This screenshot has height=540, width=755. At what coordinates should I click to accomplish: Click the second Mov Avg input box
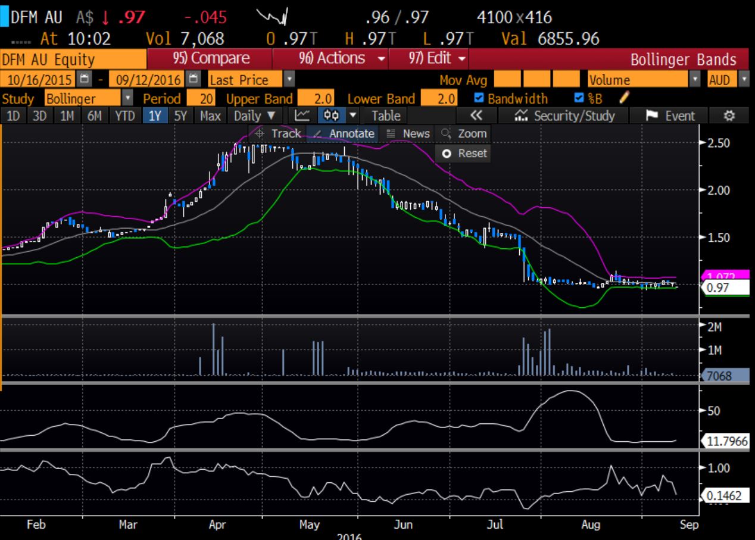click(x=537, y=79)
